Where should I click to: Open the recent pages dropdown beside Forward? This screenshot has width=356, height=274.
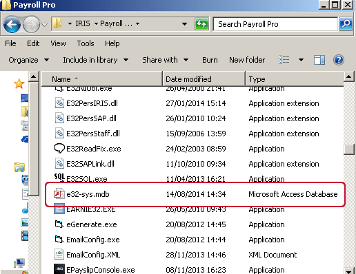[x=44, y=24]
